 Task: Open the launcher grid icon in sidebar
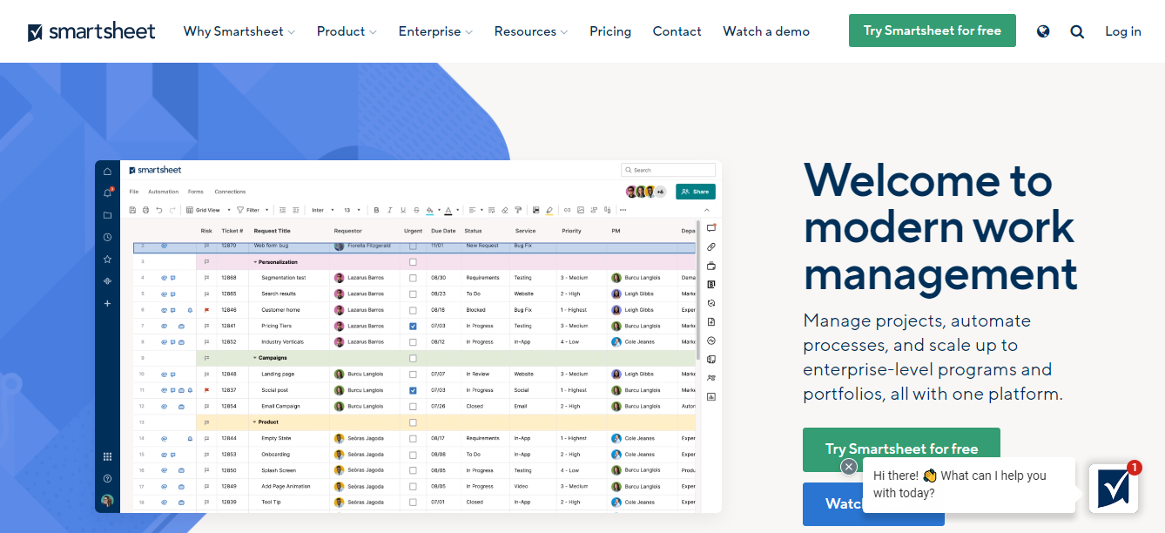107,456
